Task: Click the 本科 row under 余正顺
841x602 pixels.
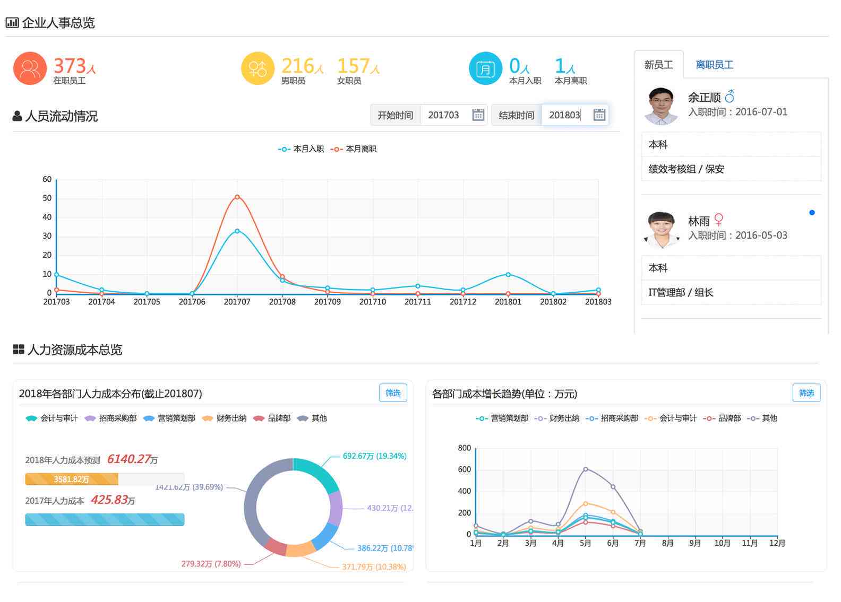Action: (732, 144)
